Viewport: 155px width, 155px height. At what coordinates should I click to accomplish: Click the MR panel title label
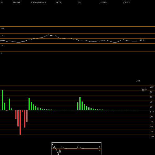138,81
